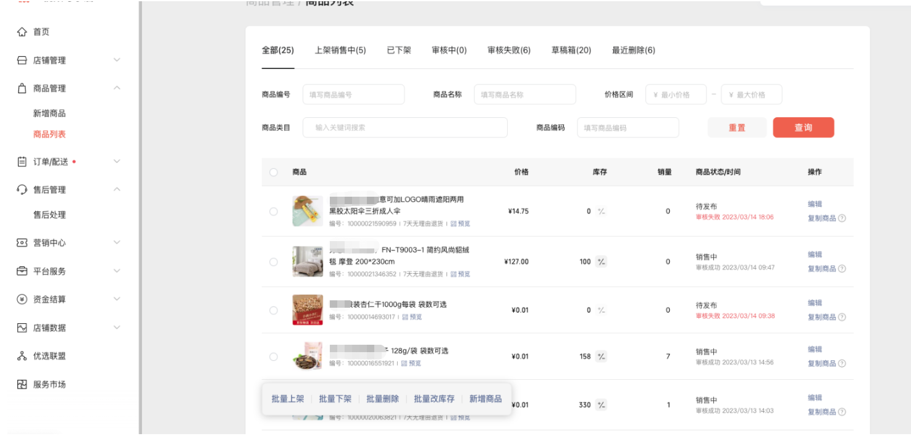Click the headset icon for 售后管理
Screen dimensions: 911x436
22,190
